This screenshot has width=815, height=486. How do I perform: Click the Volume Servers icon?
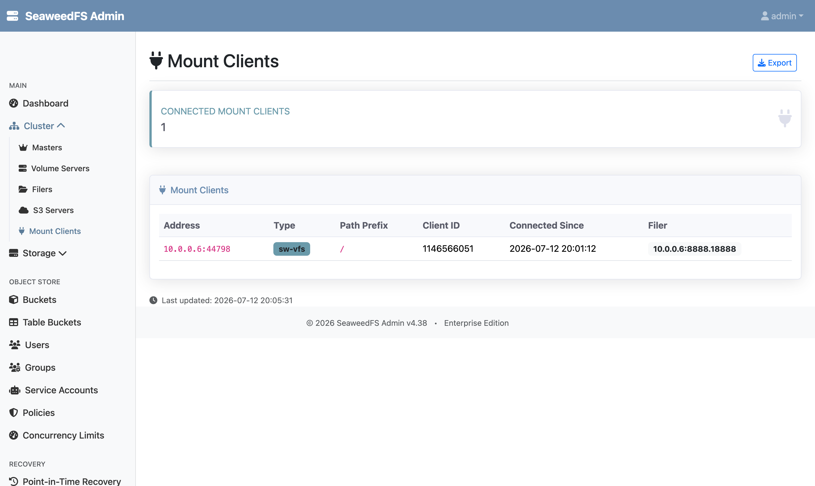coord(23,168)
